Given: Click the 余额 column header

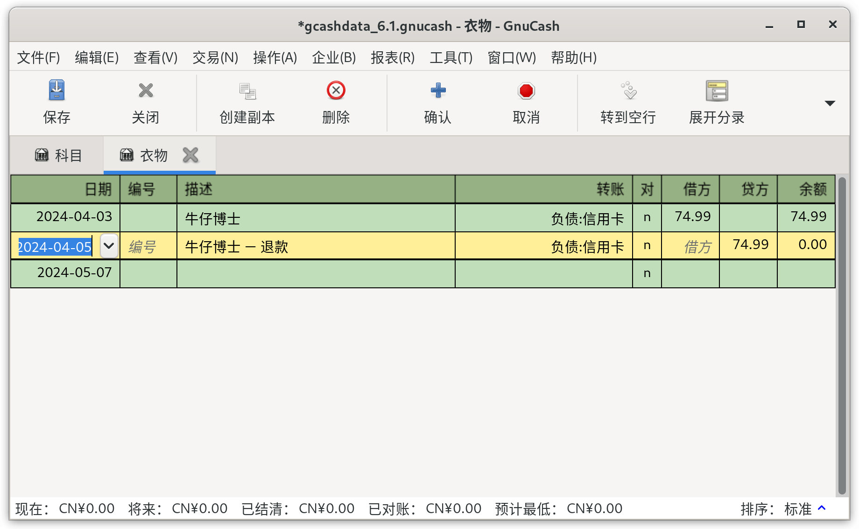Looking at the screenshot, I should (806, 189).
